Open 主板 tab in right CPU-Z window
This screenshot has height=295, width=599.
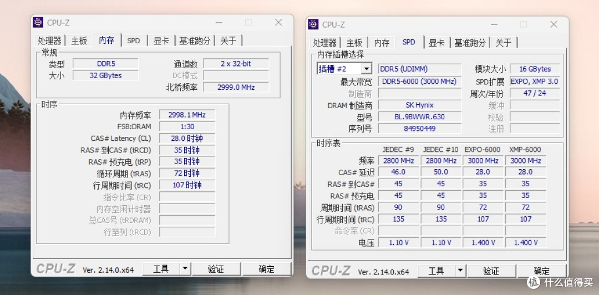coord(354,42)
